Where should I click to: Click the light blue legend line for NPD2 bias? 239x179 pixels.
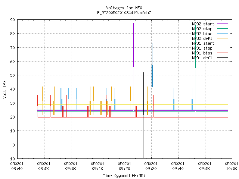[x=223, y=34]
